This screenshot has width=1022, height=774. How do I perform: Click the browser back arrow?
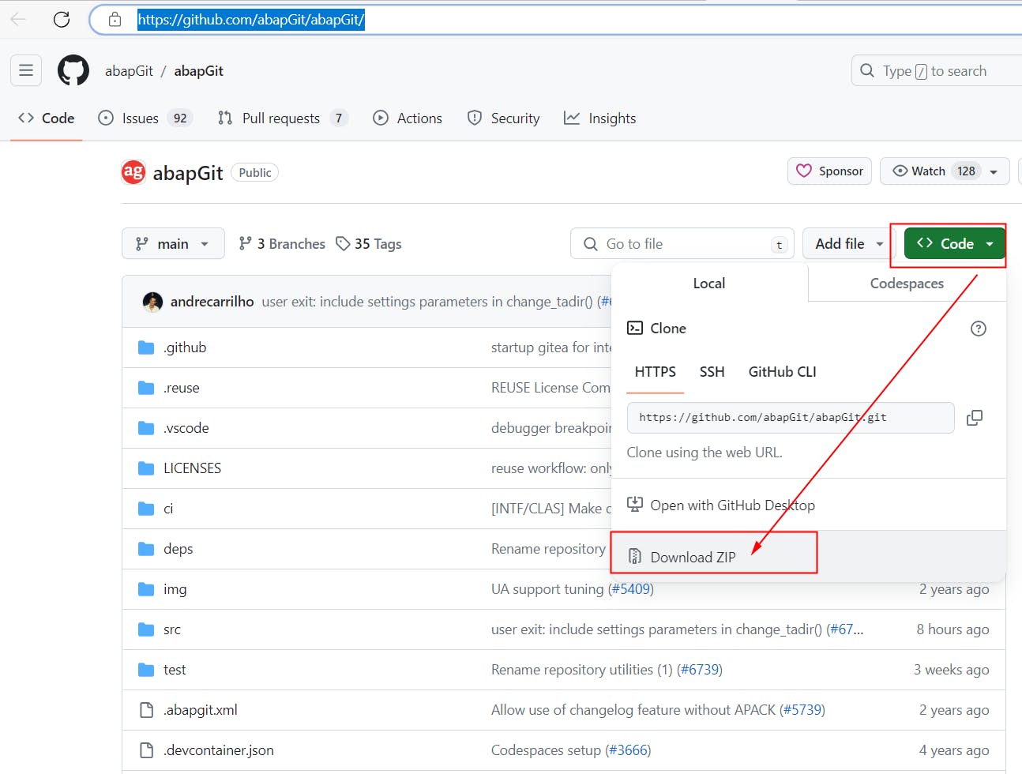pyautogui.click(x=18, y=20)
